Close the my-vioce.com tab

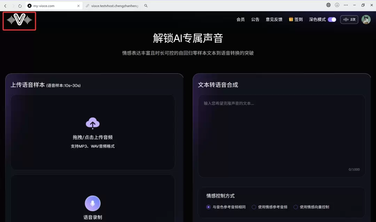78,6
